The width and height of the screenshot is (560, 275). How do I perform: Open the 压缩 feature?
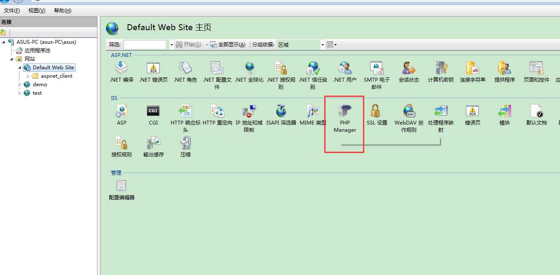click(x=186, y=147)
